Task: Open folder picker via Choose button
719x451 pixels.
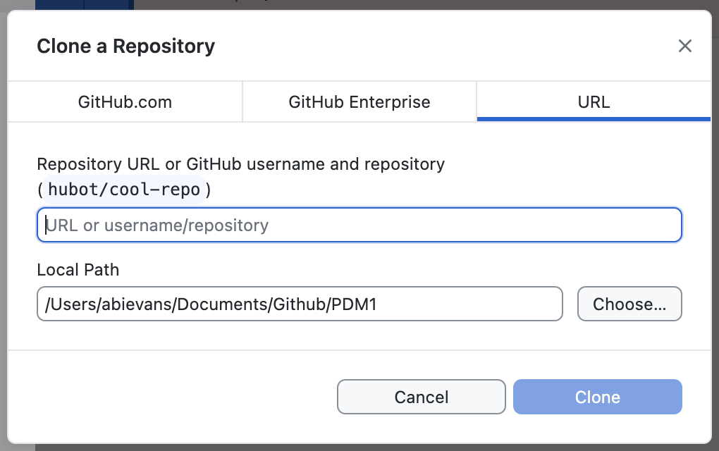Action: tap(629, 304)
